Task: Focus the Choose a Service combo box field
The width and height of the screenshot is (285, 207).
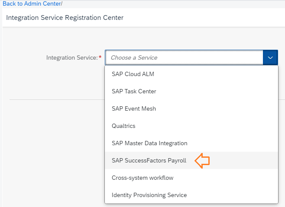Action: (184, 57)
